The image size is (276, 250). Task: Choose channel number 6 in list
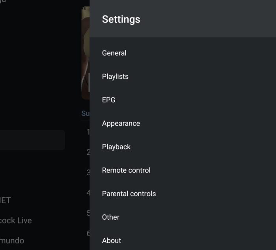[88, 233]
